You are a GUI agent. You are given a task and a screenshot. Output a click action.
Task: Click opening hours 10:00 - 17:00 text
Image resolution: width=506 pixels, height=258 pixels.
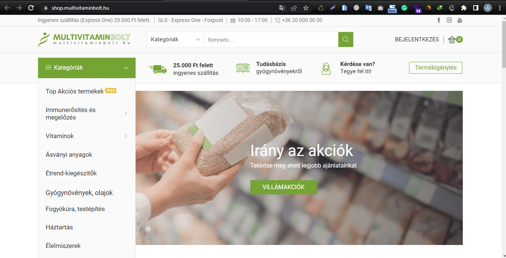click(x=252, y=20)
